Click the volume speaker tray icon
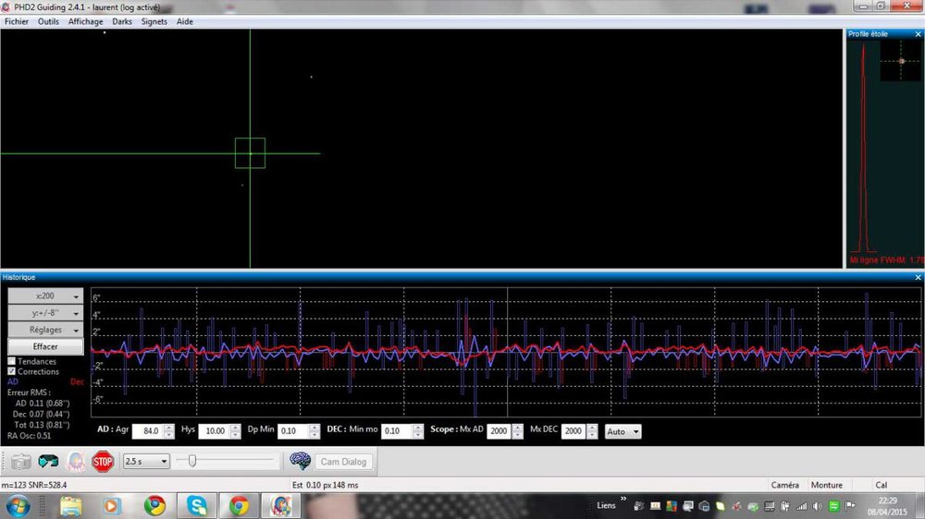The height and width of the screenshot is (519, 925). (818, 505)
